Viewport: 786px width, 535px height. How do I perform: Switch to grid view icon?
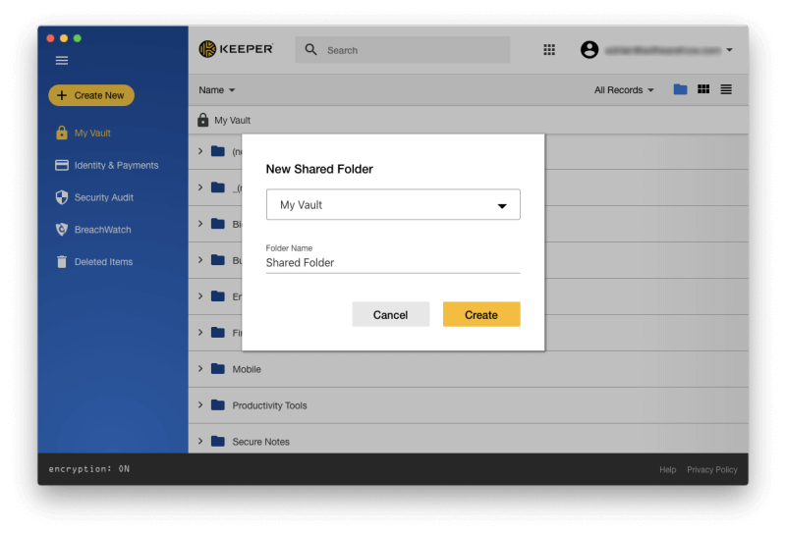tap(703, 89)
